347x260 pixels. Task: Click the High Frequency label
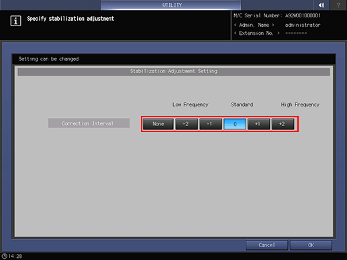(x=300, y=105)
